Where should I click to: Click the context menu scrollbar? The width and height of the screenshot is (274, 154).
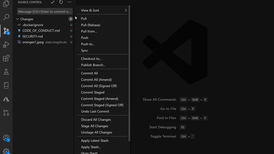click(129, 73)
